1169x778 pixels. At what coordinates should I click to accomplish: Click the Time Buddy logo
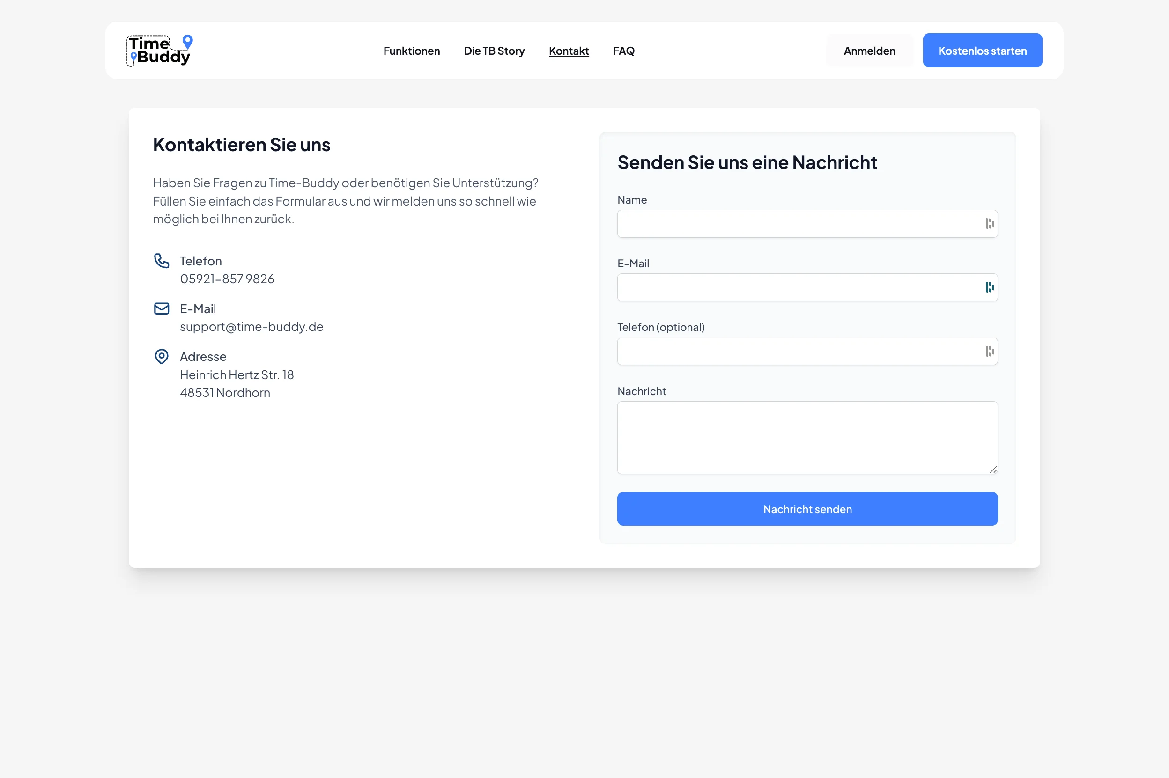[x=159, y=50]
